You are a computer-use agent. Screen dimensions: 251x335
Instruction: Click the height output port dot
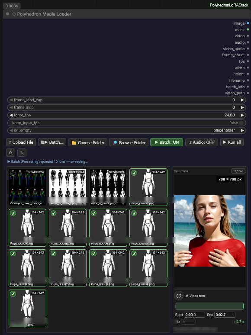pyautogui.click(x=248, y=74)
